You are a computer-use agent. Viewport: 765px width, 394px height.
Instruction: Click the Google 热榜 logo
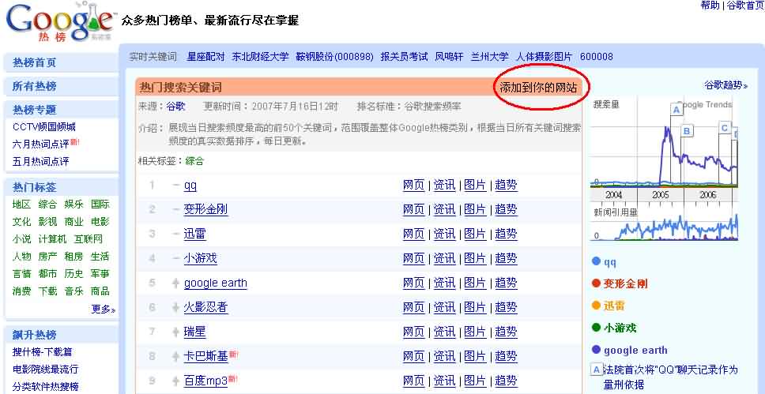point(61,24)
